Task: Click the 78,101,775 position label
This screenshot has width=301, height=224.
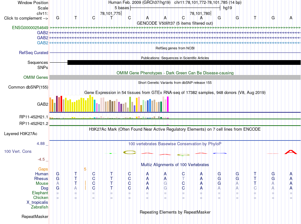Action: [x=110, y=13]
